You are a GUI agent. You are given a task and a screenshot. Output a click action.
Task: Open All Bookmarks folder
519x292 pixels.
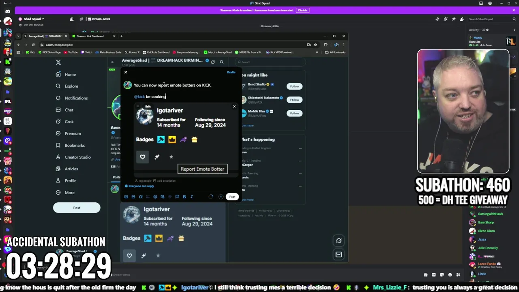[335, 52]
